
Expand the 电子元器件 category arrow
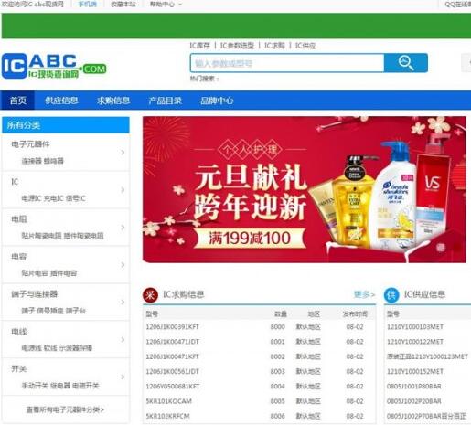pyautogui.click(x=123, y=152)
